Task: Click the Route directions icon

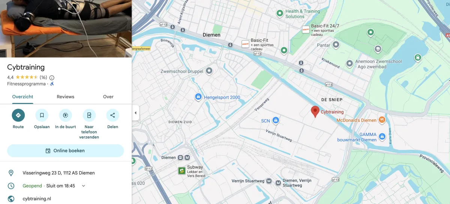Action: [x=18, y=115]
